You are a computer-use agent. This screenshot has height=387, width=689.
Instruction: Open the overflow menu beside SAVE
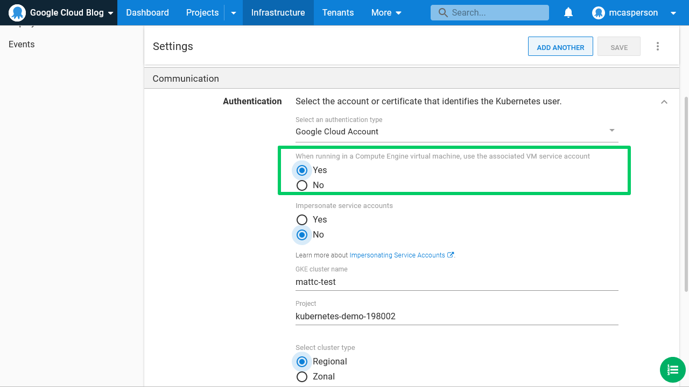click(x=658, y=46)
